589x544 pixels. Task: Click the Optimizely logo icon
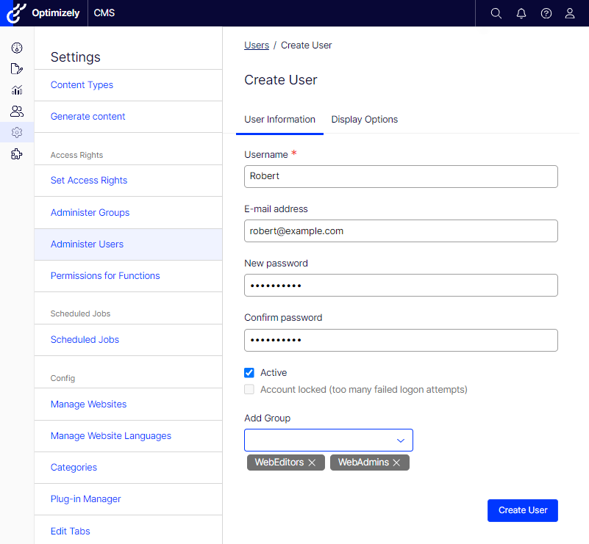pos(15,13)
